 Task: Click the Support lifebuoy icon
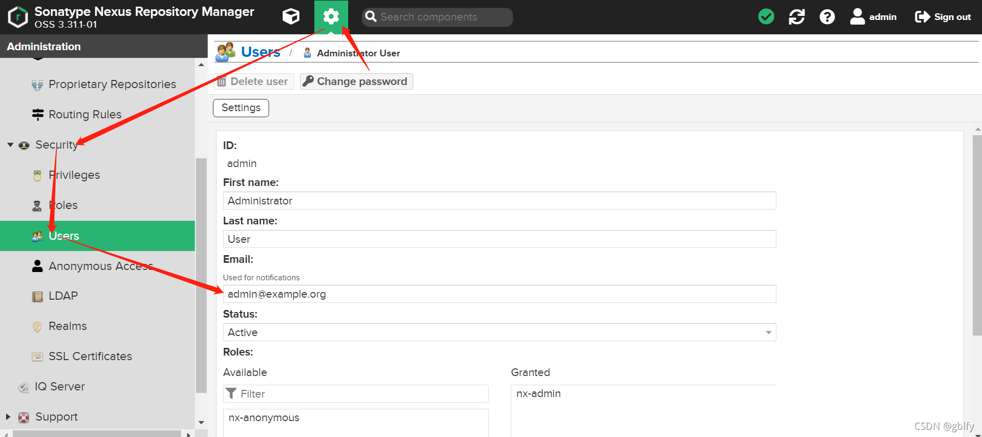point(24,418)
